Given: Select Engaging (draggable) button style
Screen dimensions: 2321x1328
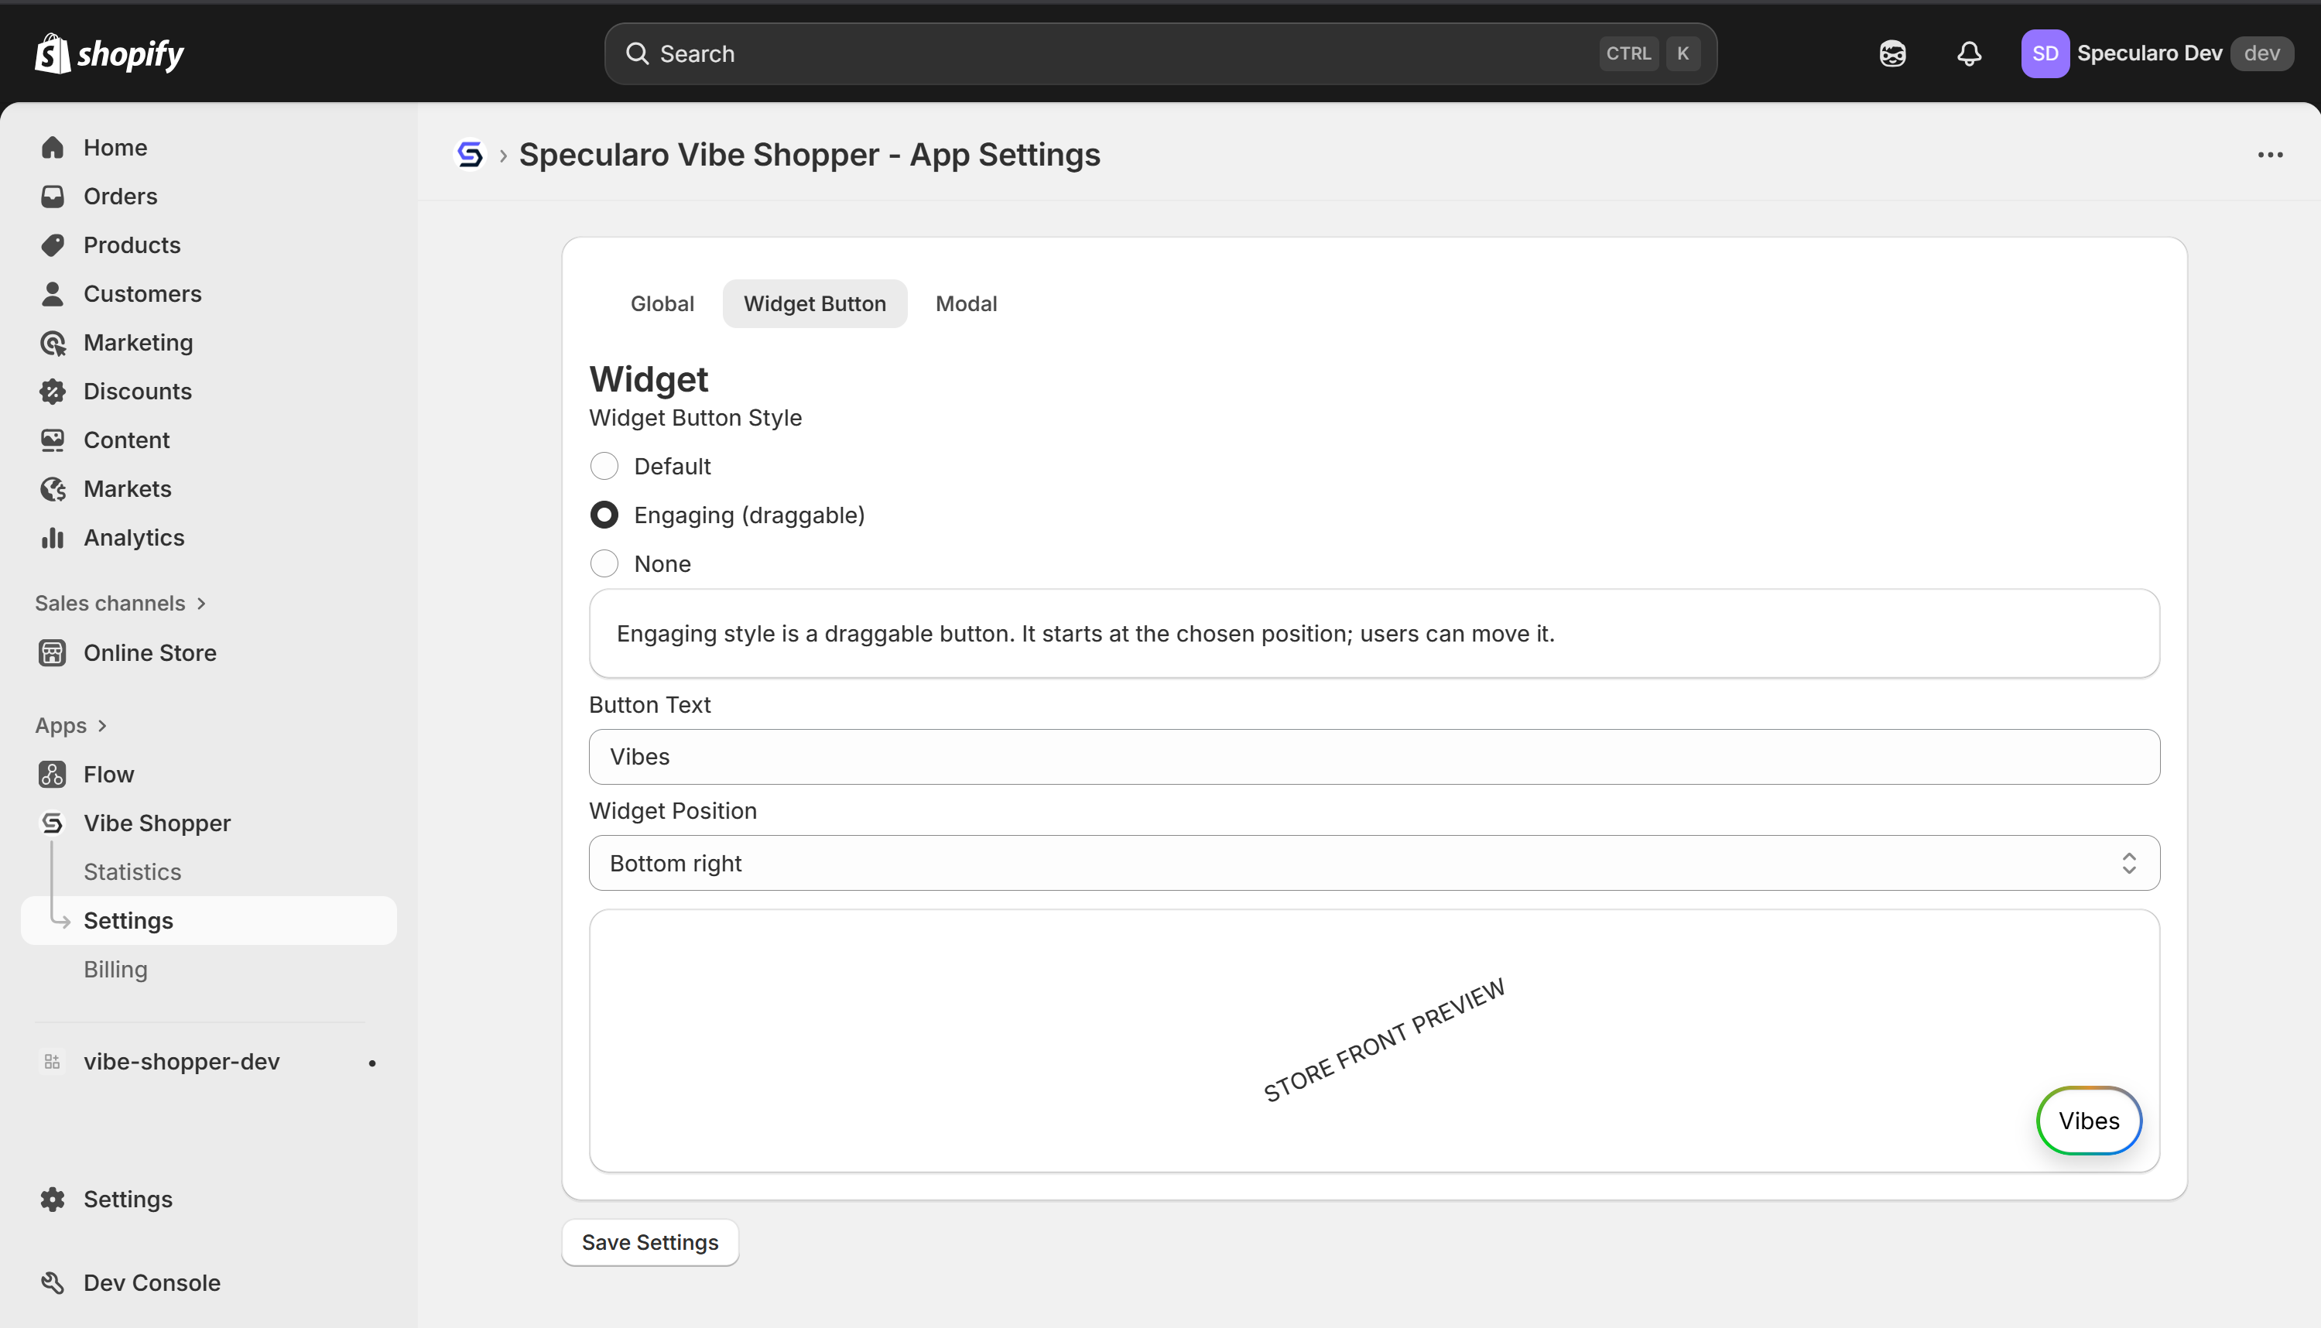Looking at the screenshot, I should point(604,515).
